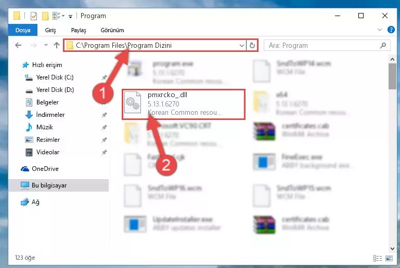Click the search magnifier icon
The height and width of the screenshot is (268, 400).
point(383,45)
